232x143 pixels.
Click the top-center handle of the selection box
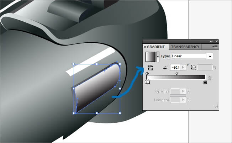[97, 64]
